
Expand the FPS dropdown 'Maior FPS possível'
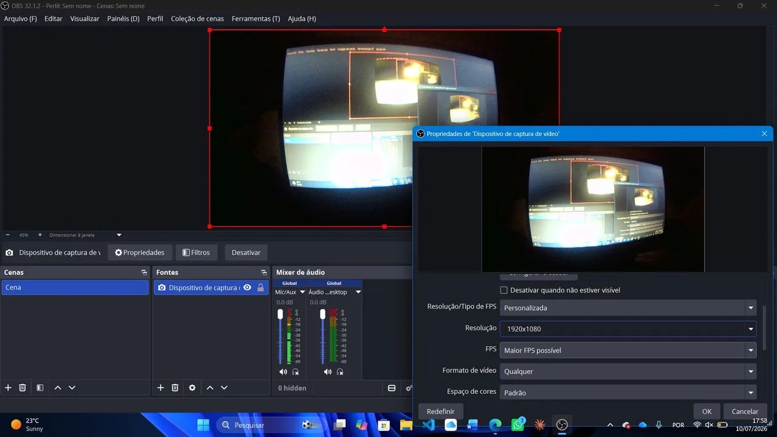click(x=628, y=350)
